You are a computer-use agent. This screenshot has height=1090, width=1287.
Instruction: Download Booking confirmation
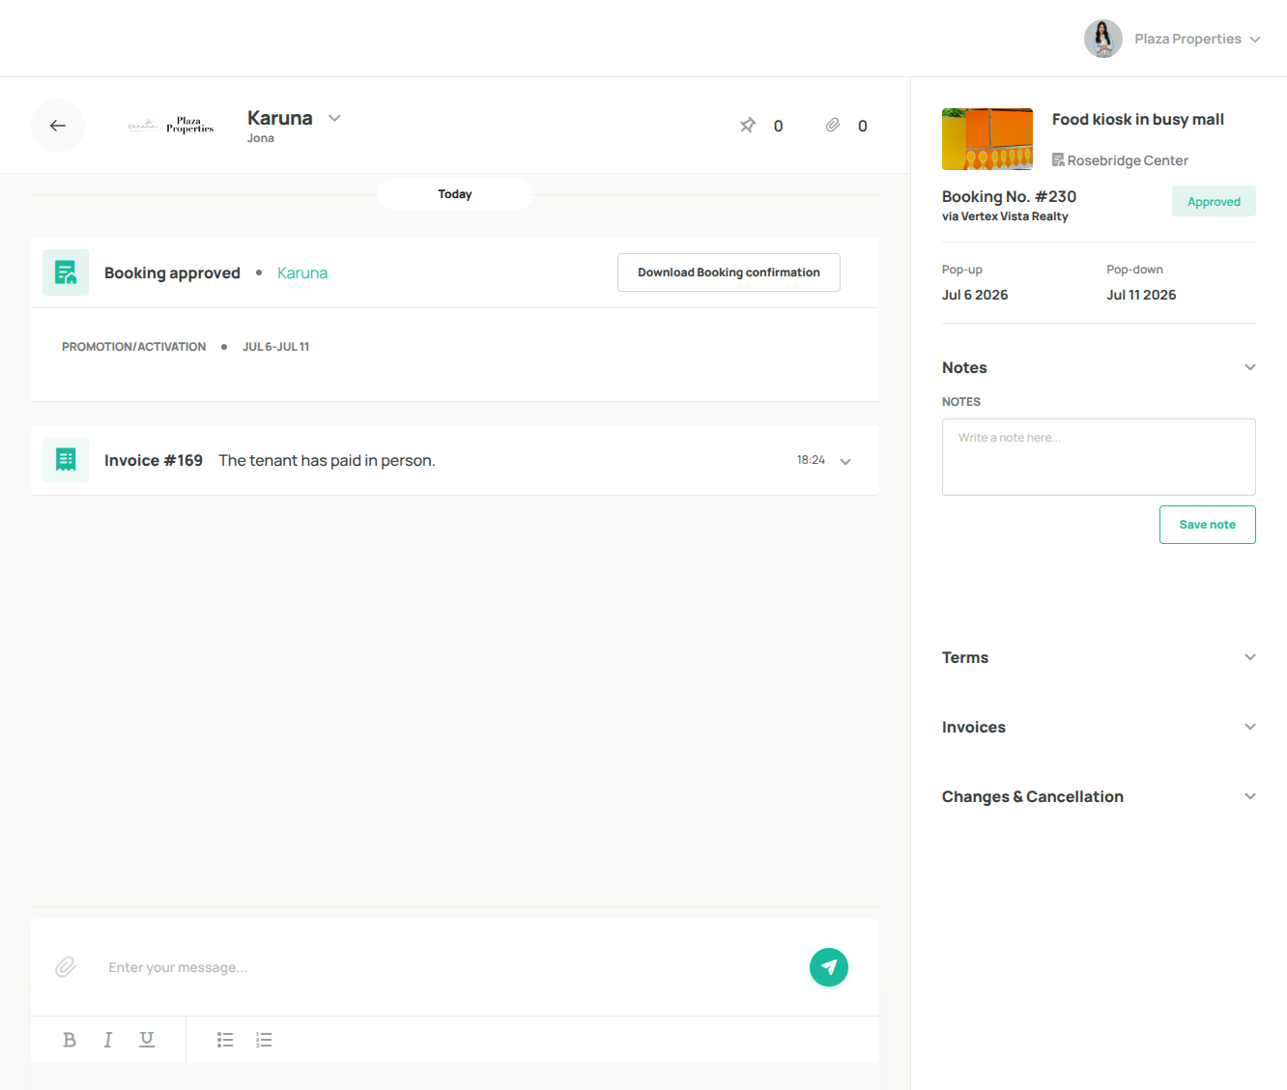click(729, 272)
